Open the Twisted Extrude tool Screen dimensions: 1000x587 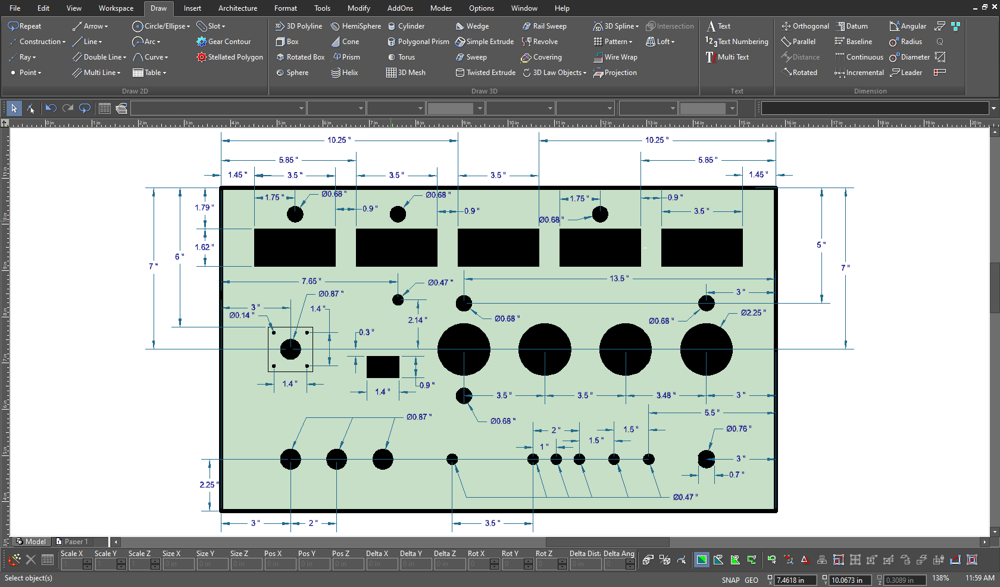point(485,72)
